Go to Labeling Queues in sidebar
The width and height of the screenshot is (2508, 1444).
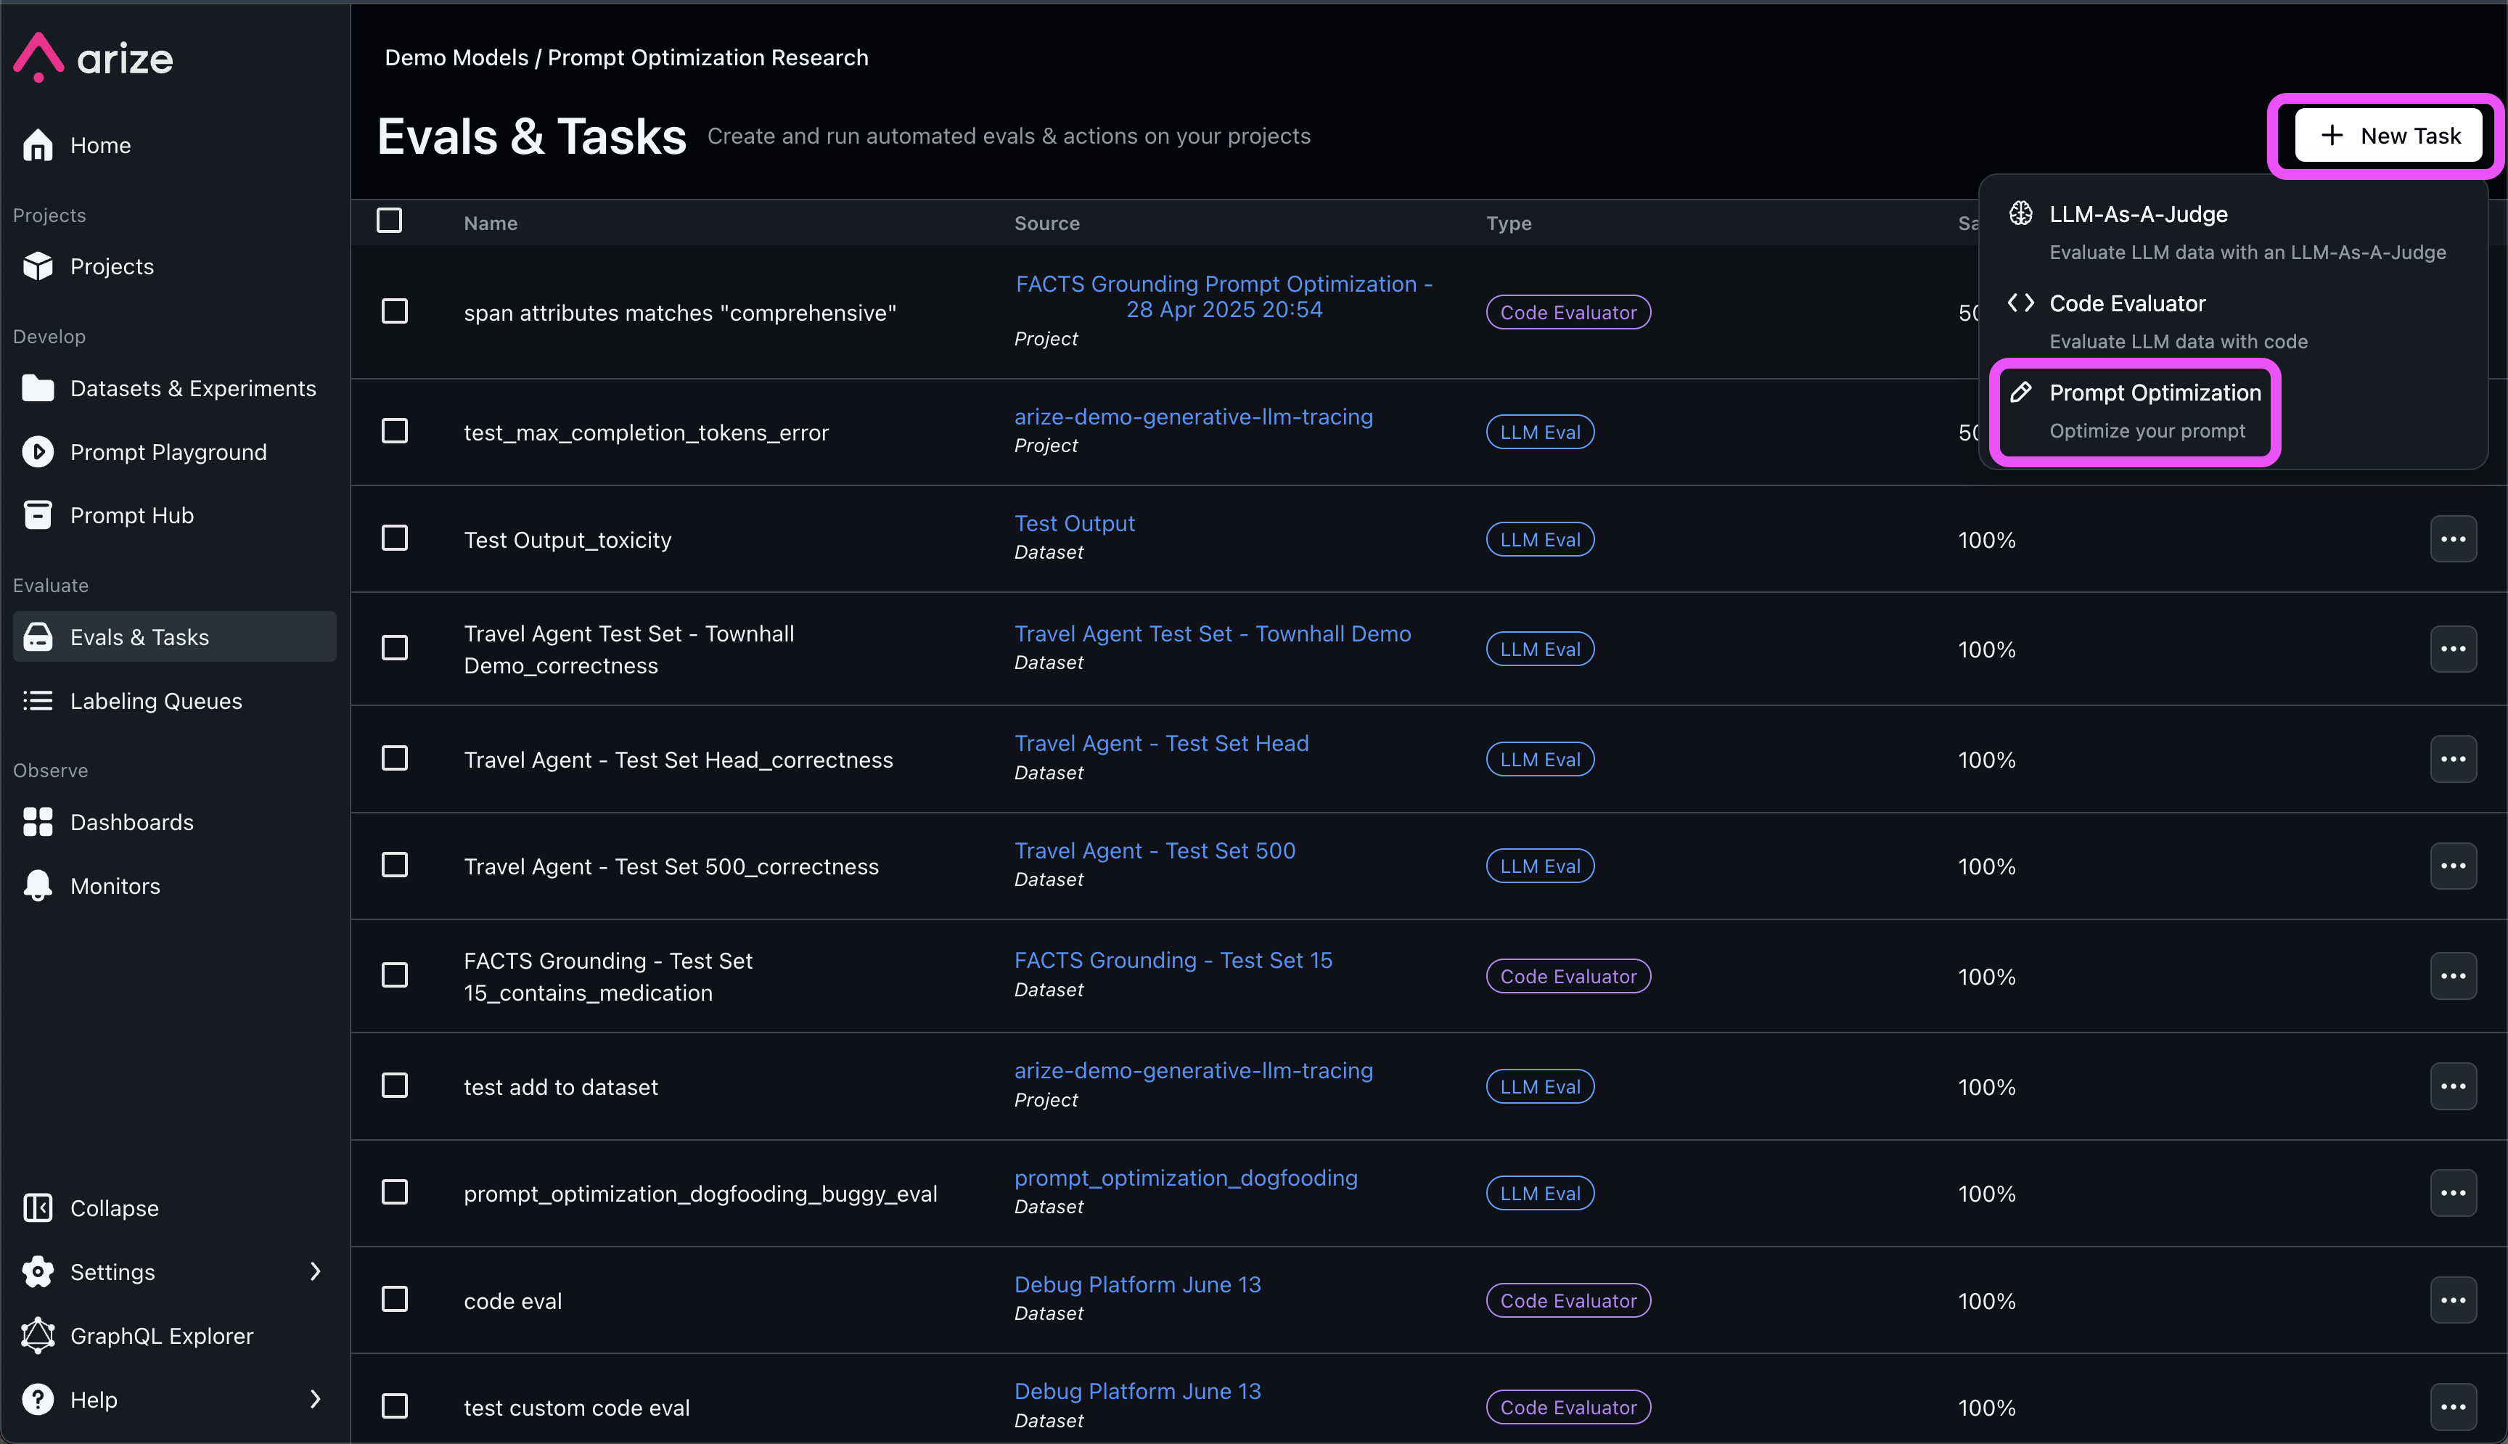(175, 700)
